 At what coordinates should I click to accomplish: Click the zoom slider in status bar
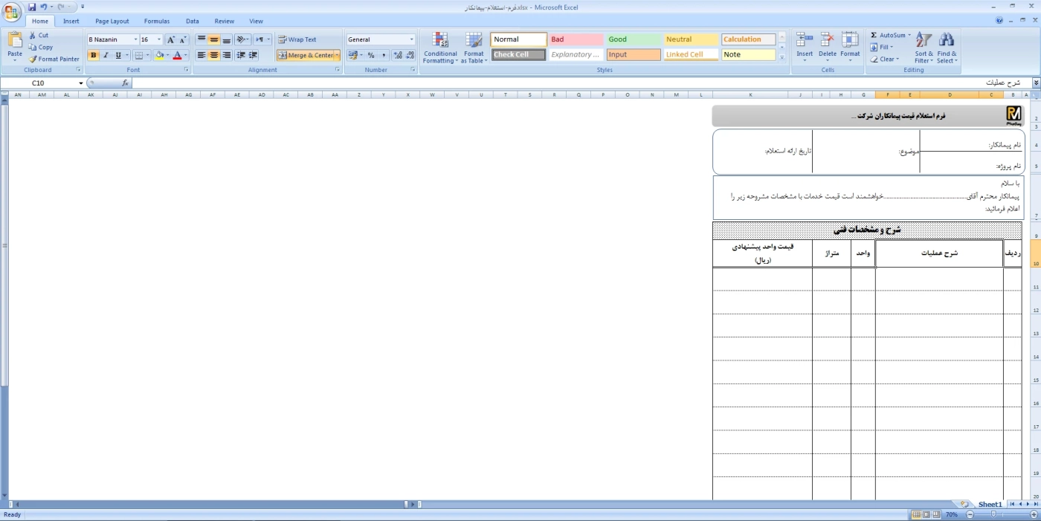993,514
